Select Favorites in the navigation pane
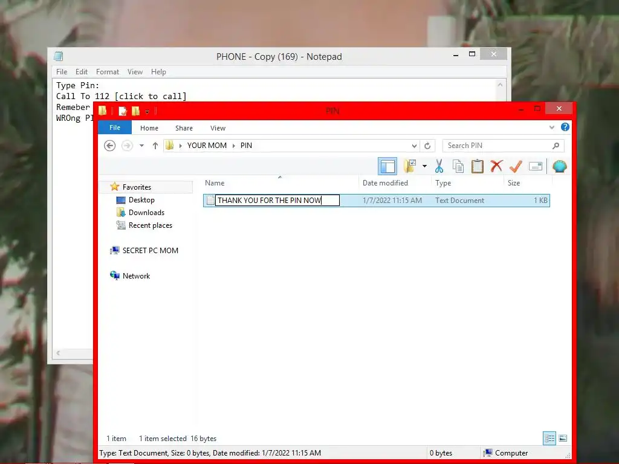The image size is (619, 464). point(136,187)
